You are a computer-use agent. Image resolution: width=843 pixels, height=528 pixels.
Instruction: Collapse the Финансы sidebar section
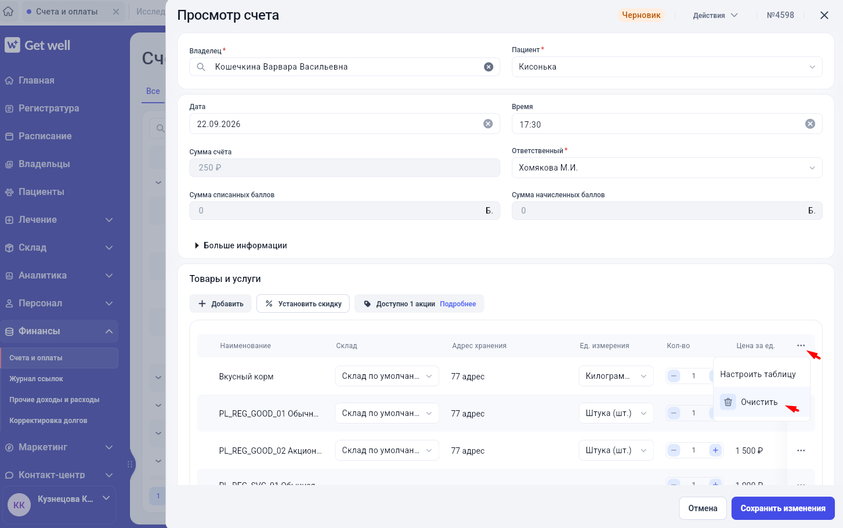(x=59, y=331)
